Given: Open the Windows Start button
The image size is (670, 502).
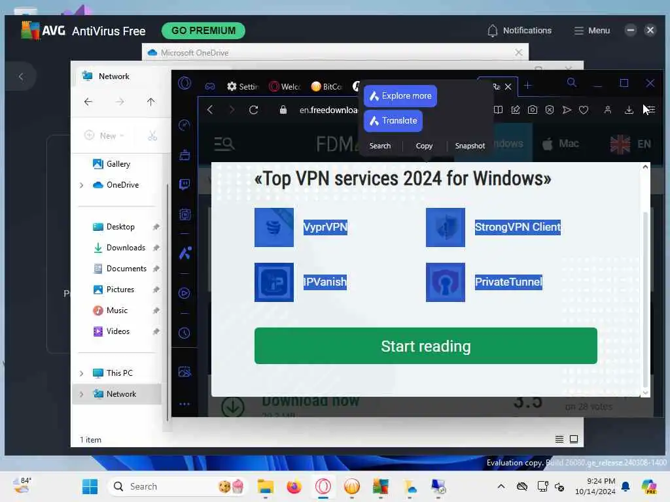Looking at the screenshot, I should click(90, 486).
